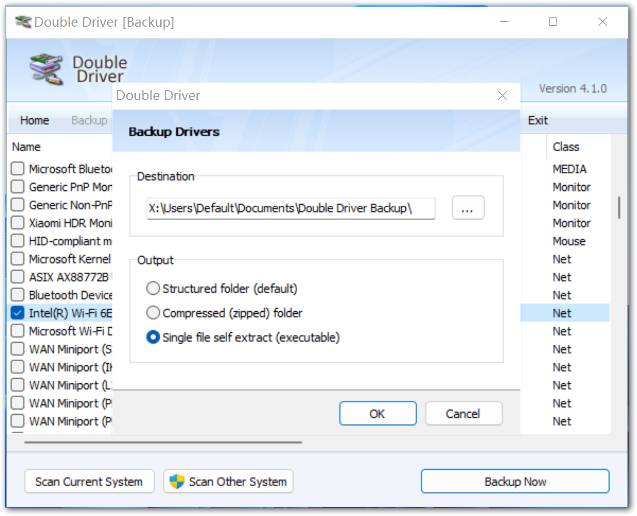The height and width of the screenshot is (516, 637).
Task: Click the Double Driver logo in the header
Action: (x=46, y=69)
